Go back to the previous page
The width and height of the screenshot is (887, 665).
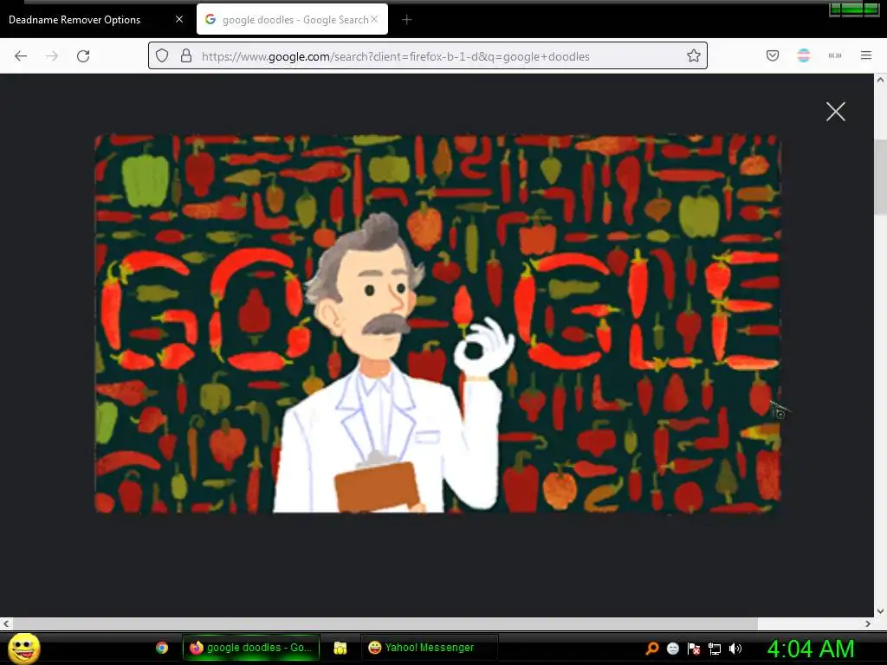tap(21, 56)
